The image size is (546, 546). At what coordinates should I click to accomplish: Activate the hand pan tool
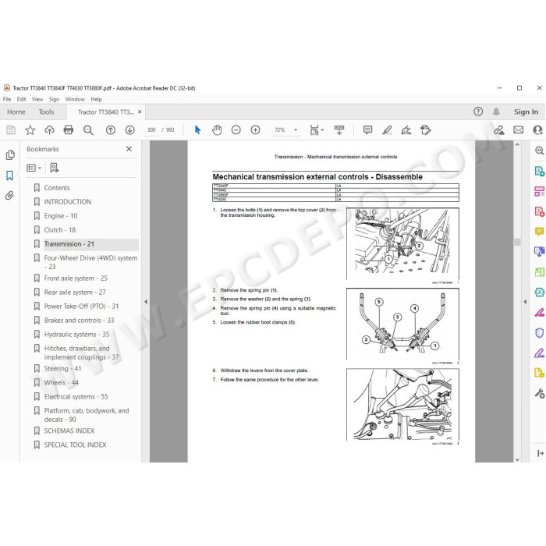pyautogui.click(x=217, y=130)
